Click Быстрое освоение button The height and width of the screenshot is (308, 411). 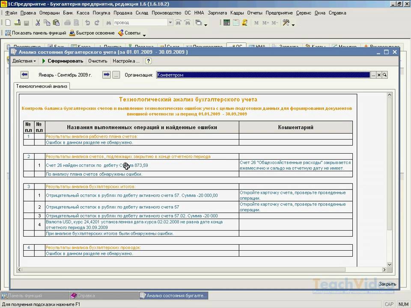pos(92,33)
